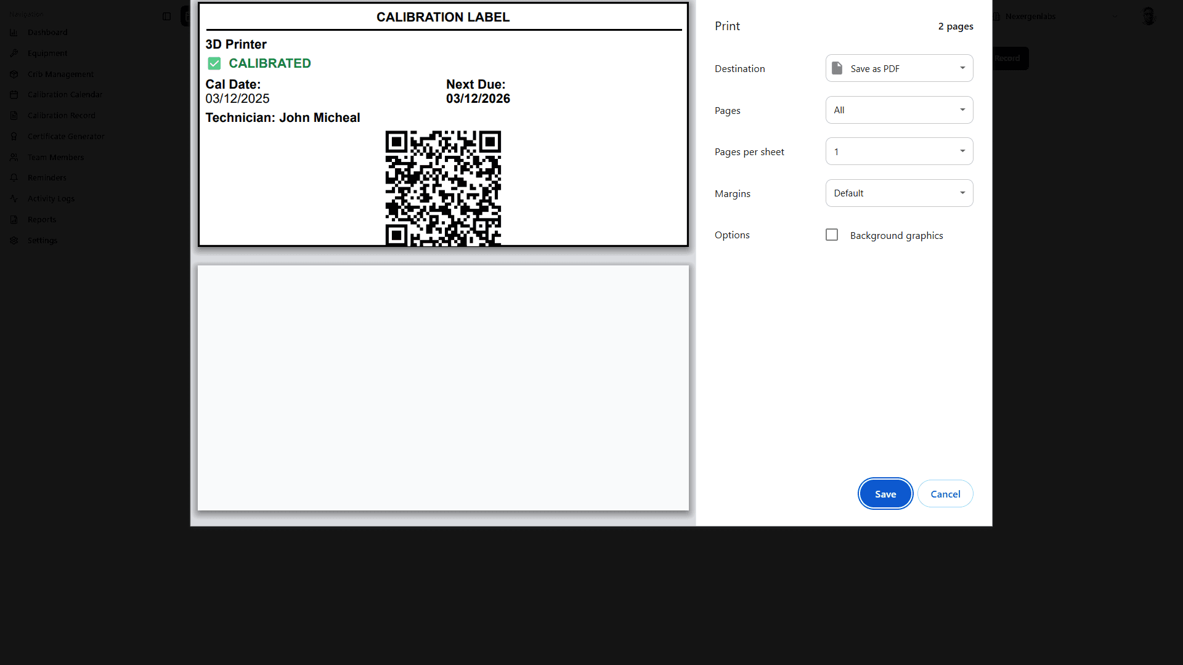Click the Dashboard bar chart icon
The height and width of the screenshot is (665, 1183).
pos(14,33)
